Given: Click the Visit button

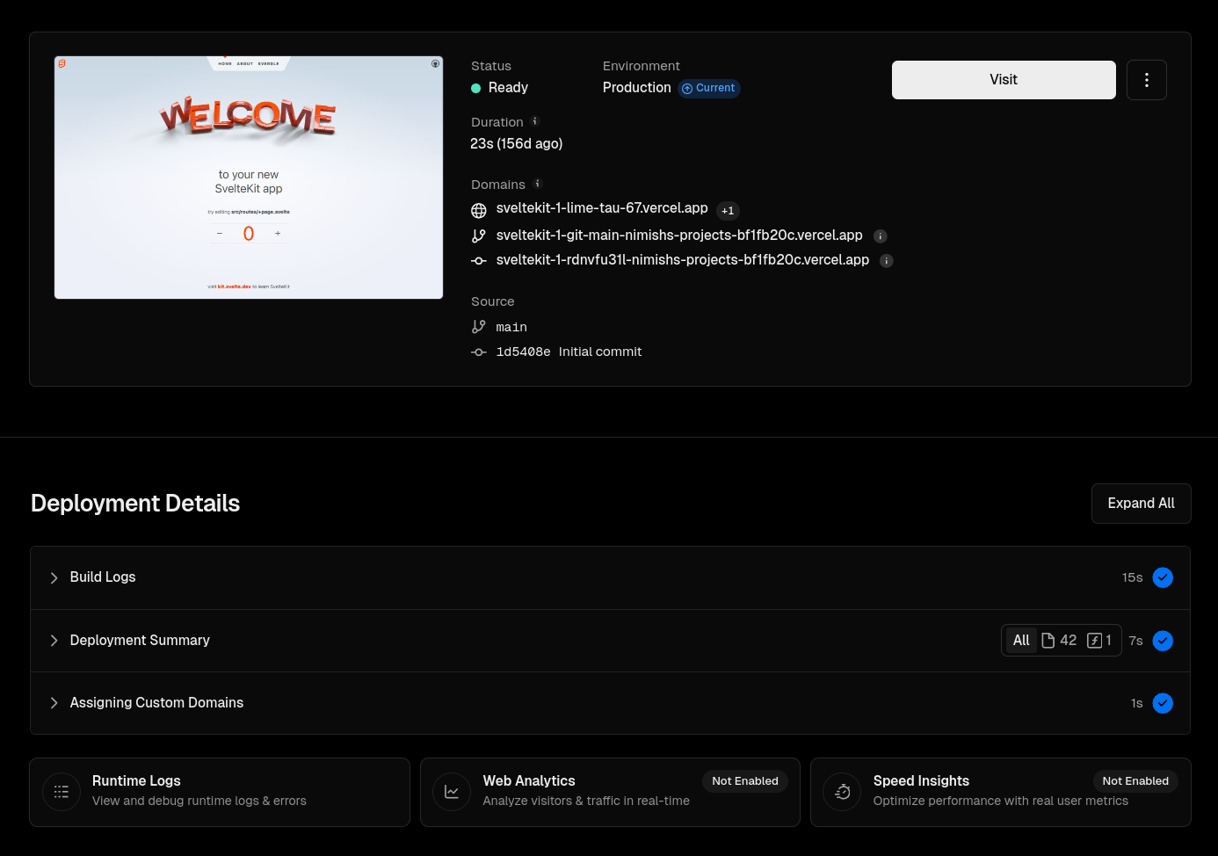Looking at the screenshot, I should (1003, 80).
